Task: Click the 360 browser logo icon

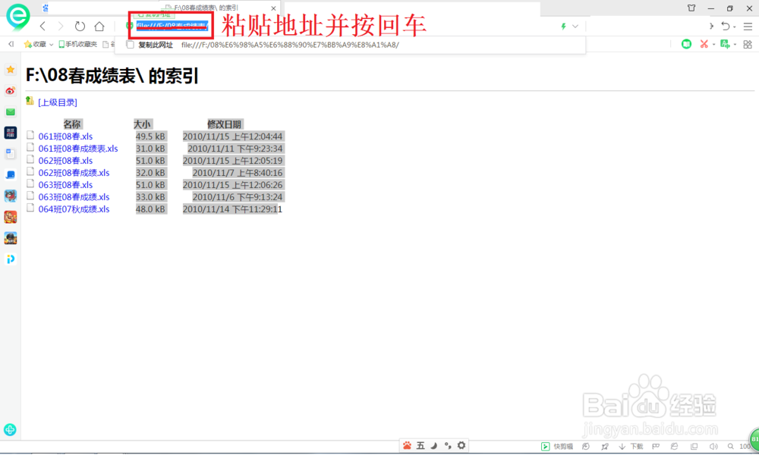Action: [x=18, y=17]
